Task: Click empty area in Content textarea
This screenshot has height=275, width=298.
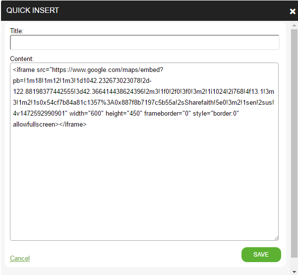Action: 144,181
